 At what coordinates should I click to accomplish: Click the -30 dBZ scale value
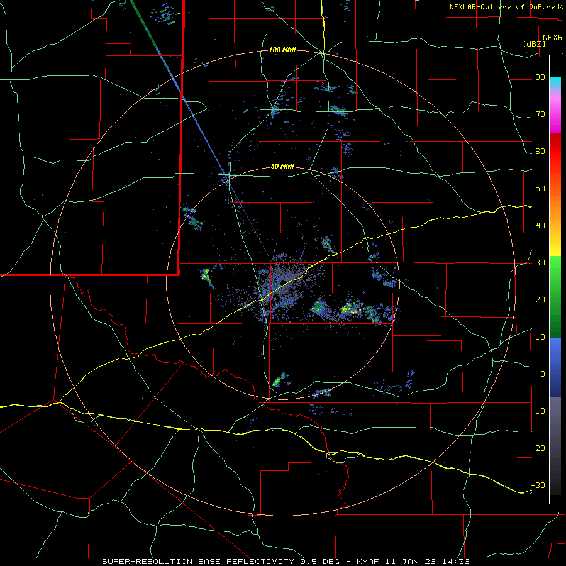pos(538,486)
